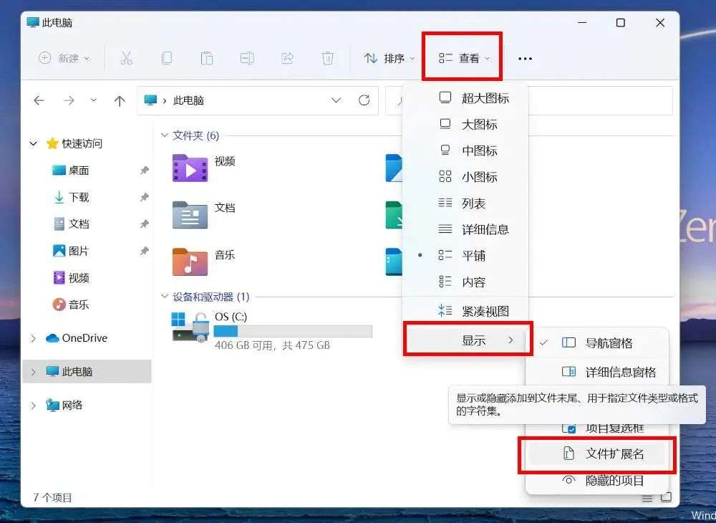Select the 音乐 music folder icon
The width and height of the screenshot is (716, 523).
click(x=190, y=261)
